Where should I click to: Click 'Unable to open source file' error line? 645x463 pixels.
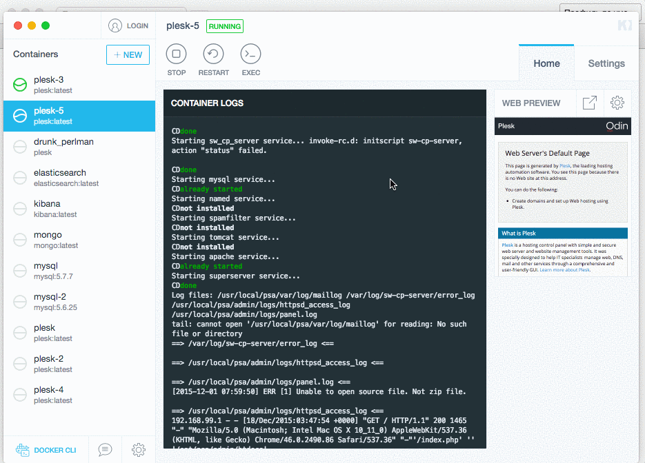tap(319, 391)
